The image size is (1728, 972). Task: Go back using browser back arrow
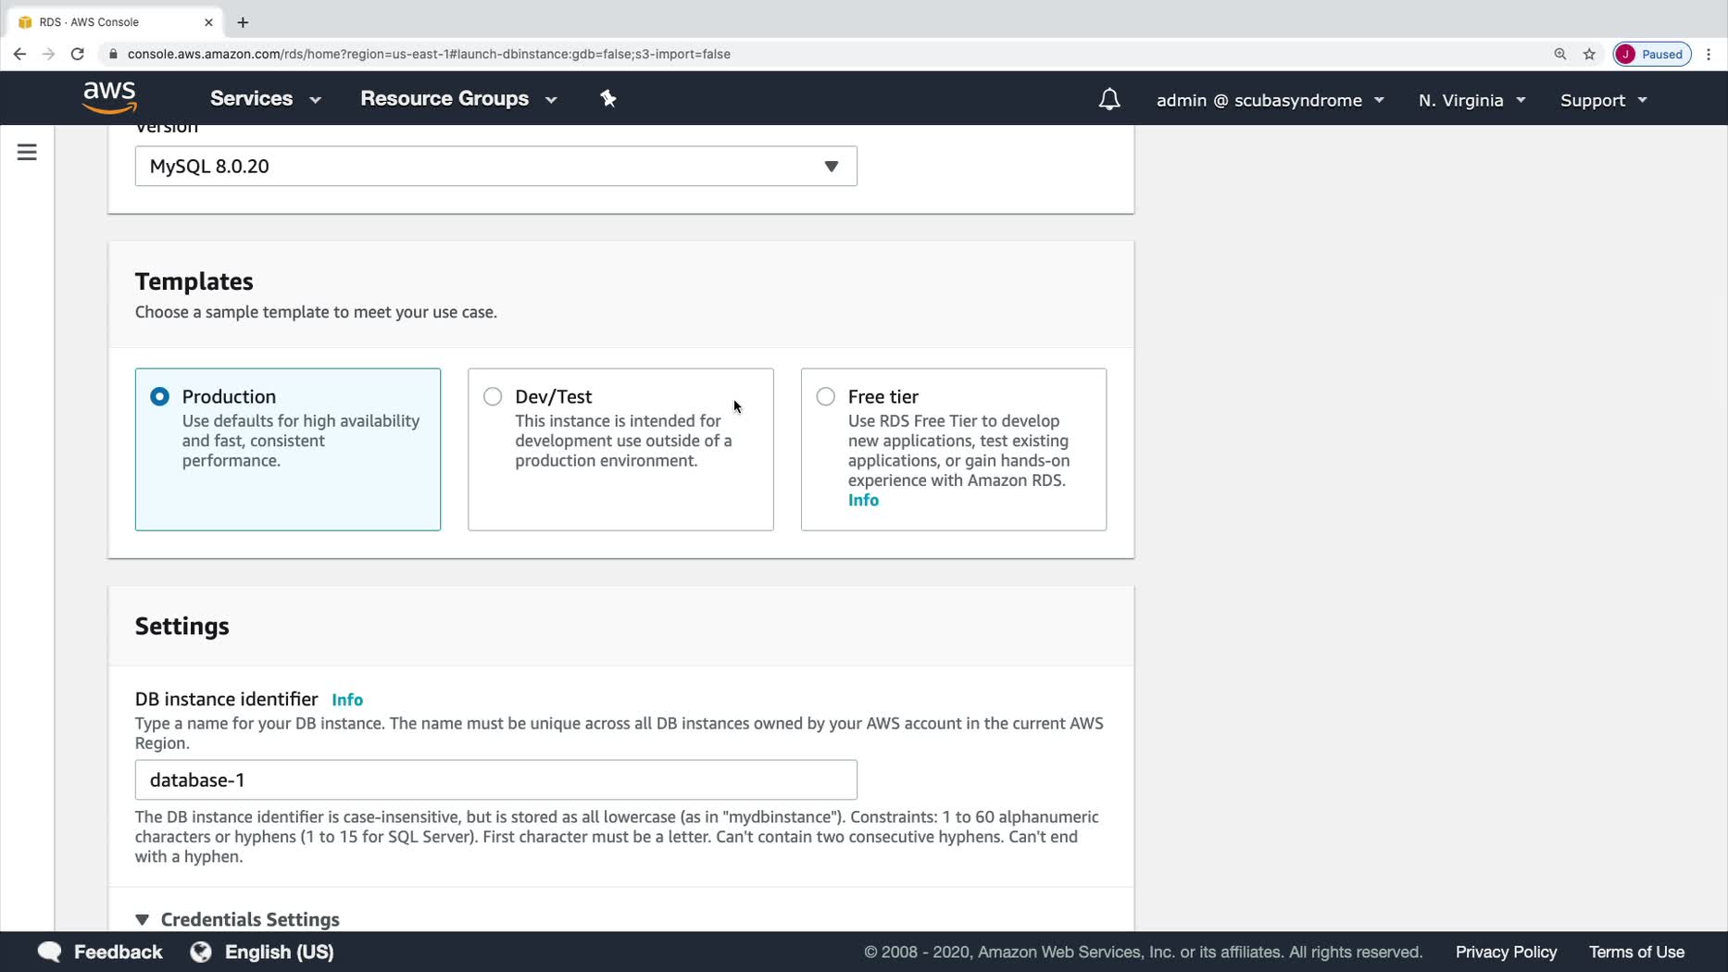[19, 54]
